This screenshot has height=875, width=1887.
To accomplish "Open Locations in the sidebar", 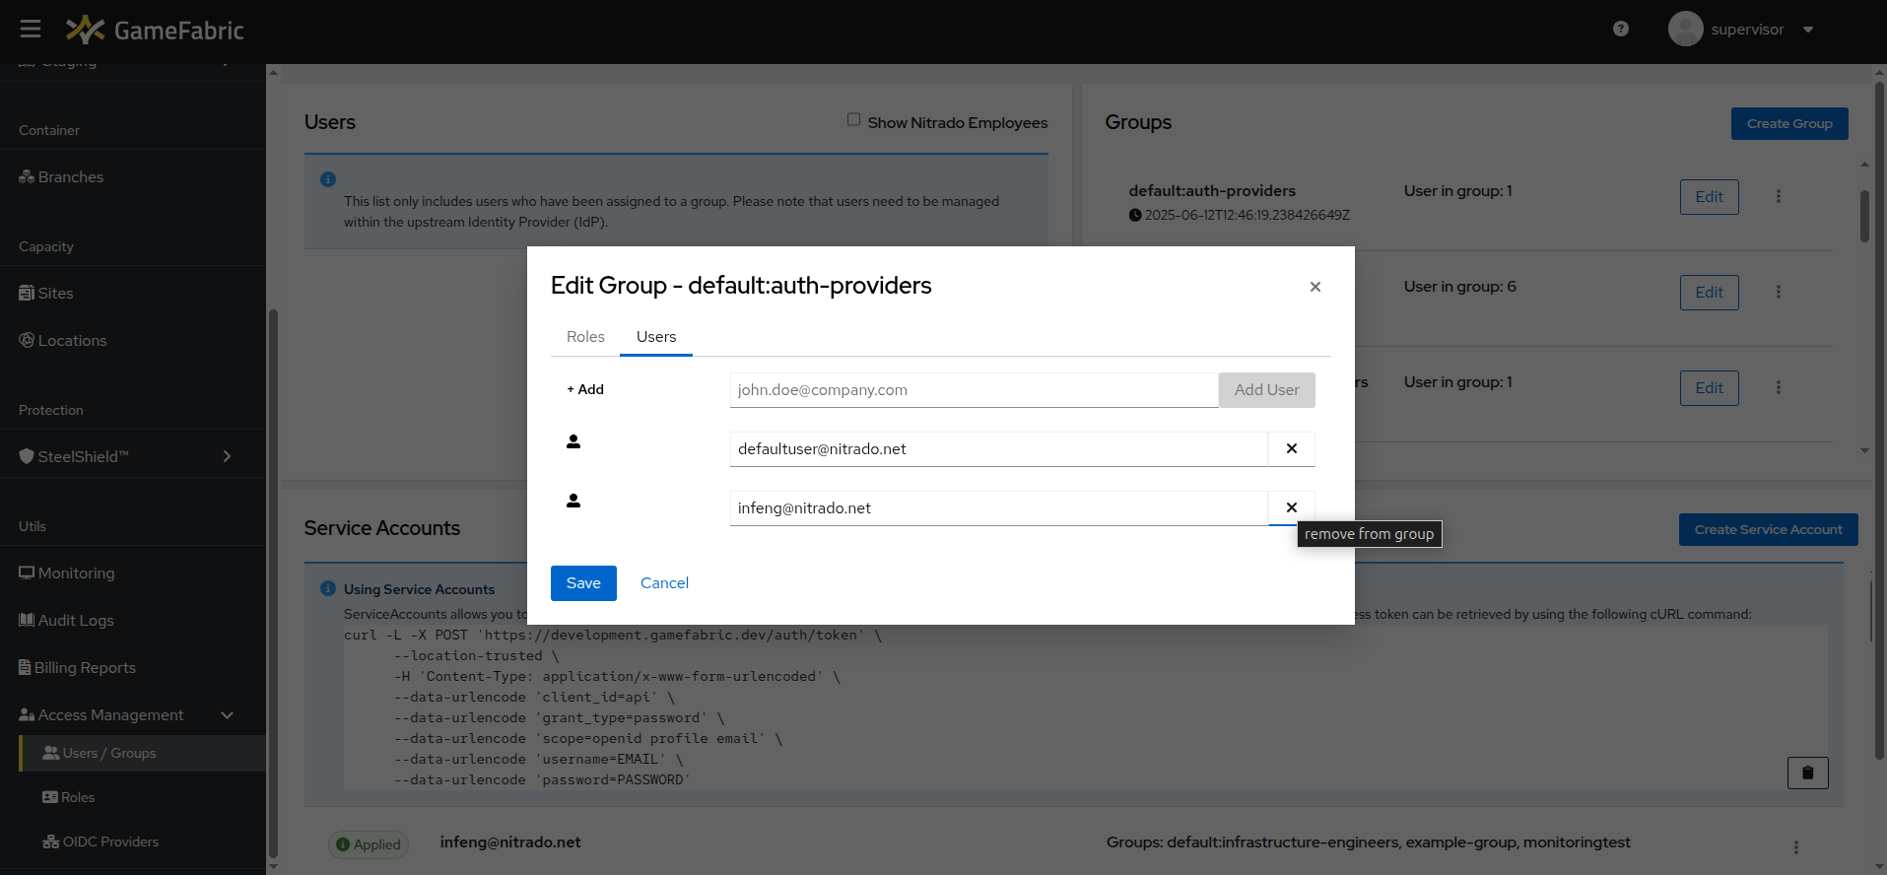I will click(x=63, y=341).
